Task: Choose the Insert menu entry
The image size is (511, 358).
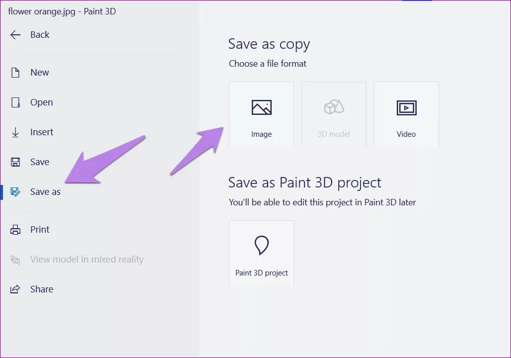Action: (42, 132)
